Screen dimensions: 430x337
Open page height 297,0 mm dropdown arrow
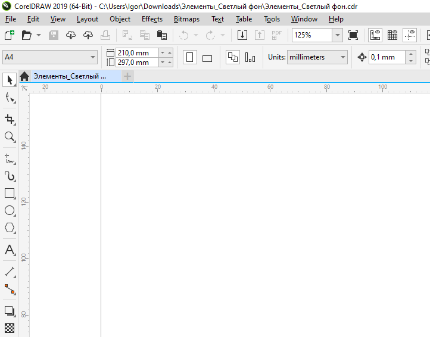coord(163,63)
